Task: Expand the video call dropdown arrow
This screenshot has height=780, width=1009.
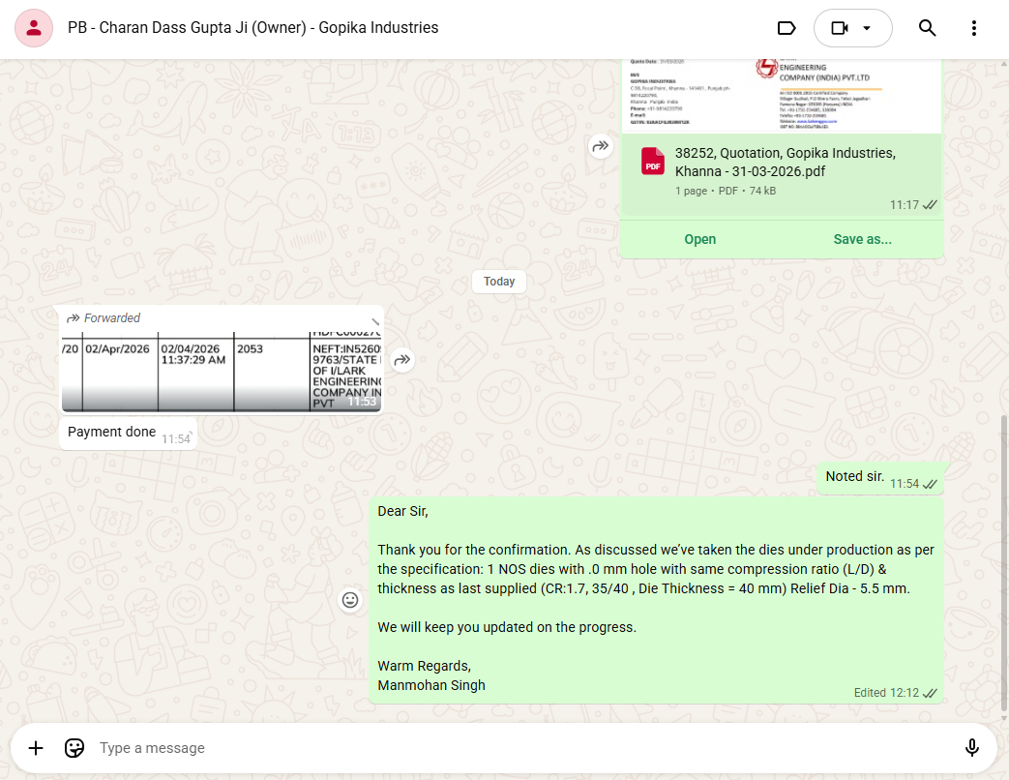Action: click(867, 28)
